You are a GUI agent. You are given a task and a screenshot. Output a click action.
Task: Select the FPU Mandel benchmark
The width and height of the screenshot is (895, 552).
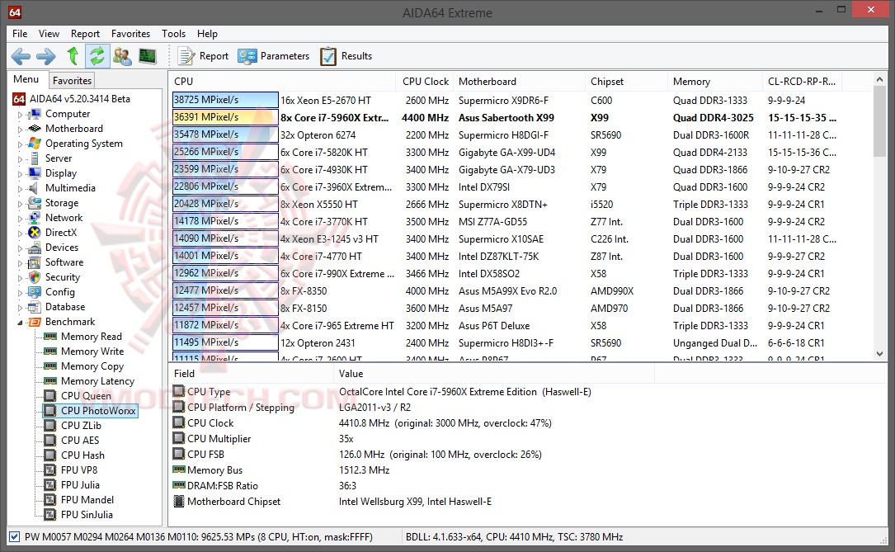(87, 500)
